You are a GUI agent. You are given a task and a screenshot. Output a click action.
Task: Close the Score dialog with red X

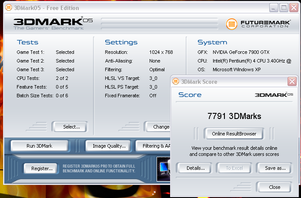click(292, 82)
